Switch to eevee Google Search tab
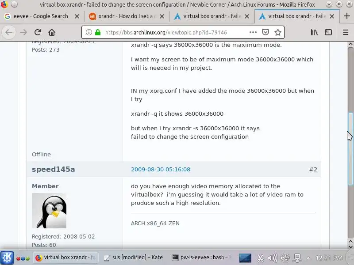 pyautogui.click(x=42, y=16)
